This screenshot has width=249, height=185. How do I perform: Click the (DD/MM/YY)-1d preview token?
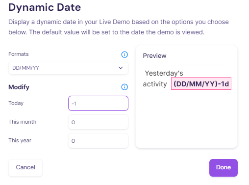coord(201,83)
